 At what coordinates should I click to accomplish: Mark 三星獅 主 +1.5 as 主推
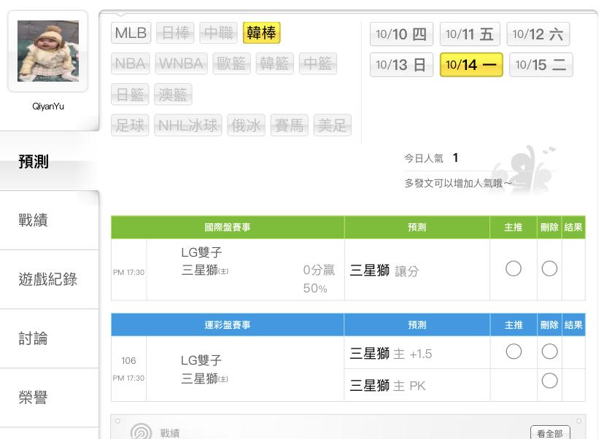pyautogui.click(x=514, y=352)
